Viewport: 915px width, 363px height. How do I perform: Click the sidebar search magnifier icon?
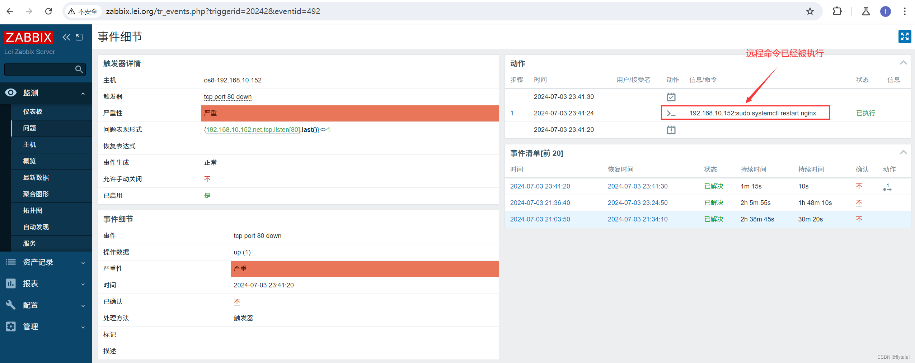point(79,69)
